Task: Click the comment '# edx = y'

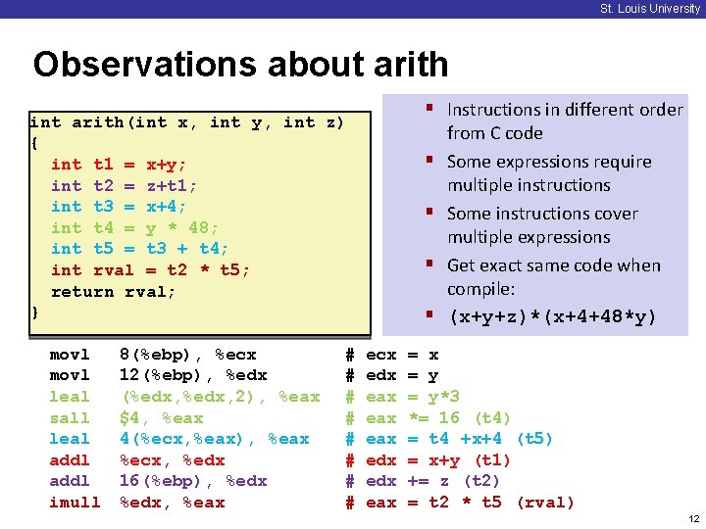Action: [392, 375]
